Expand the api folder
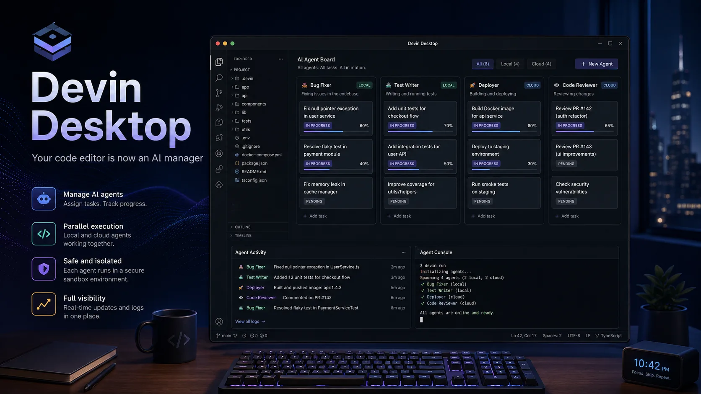 click(232, 95)
